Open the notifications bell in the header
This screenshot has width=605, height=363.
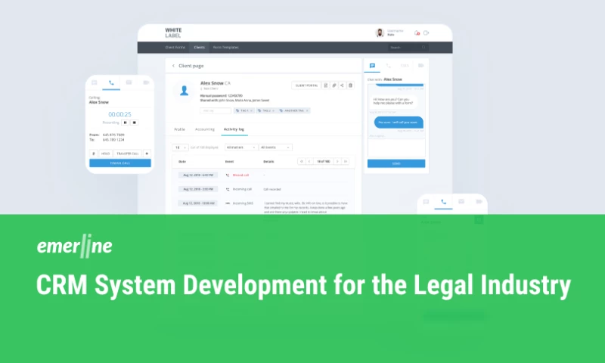417,33
